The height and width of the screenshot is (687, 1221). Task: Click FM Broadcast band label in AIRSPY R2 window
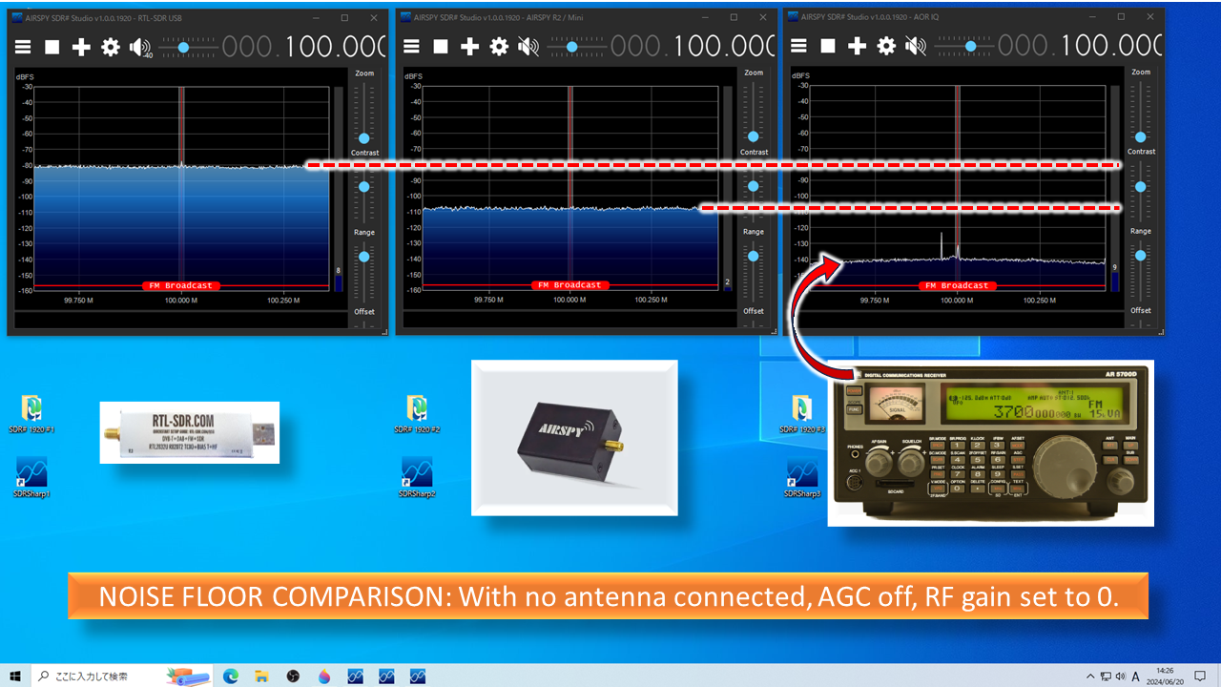pos(569,285)
